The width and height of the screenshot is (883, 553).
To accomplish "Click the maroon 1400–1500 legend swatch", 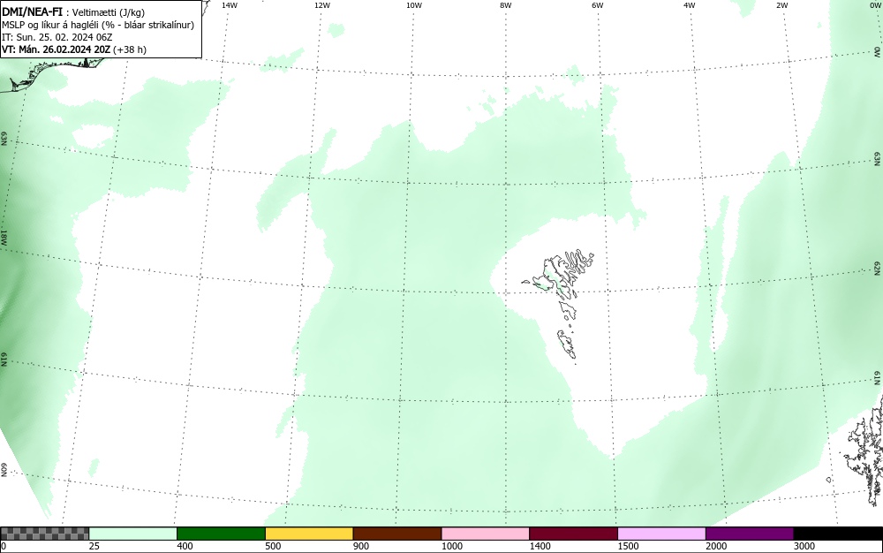I will [x=573, y=534].
